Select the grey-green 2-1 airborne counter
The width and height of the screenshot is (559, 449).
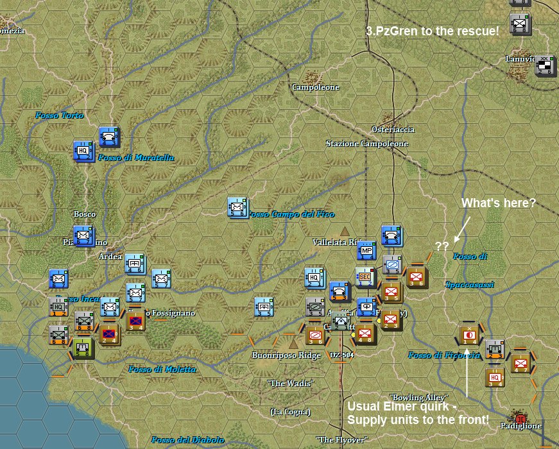pos(341,322)
